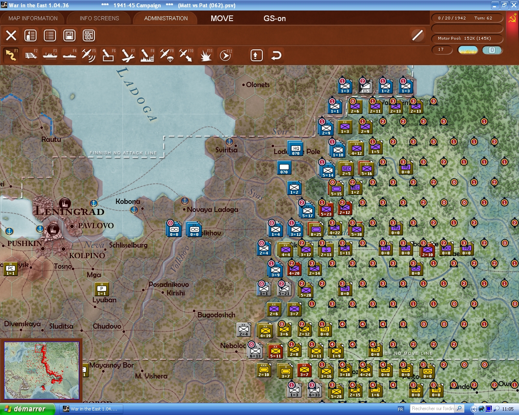
Task: Select the P 1=1 counter near Lyuban
Action: coord(101,289)
